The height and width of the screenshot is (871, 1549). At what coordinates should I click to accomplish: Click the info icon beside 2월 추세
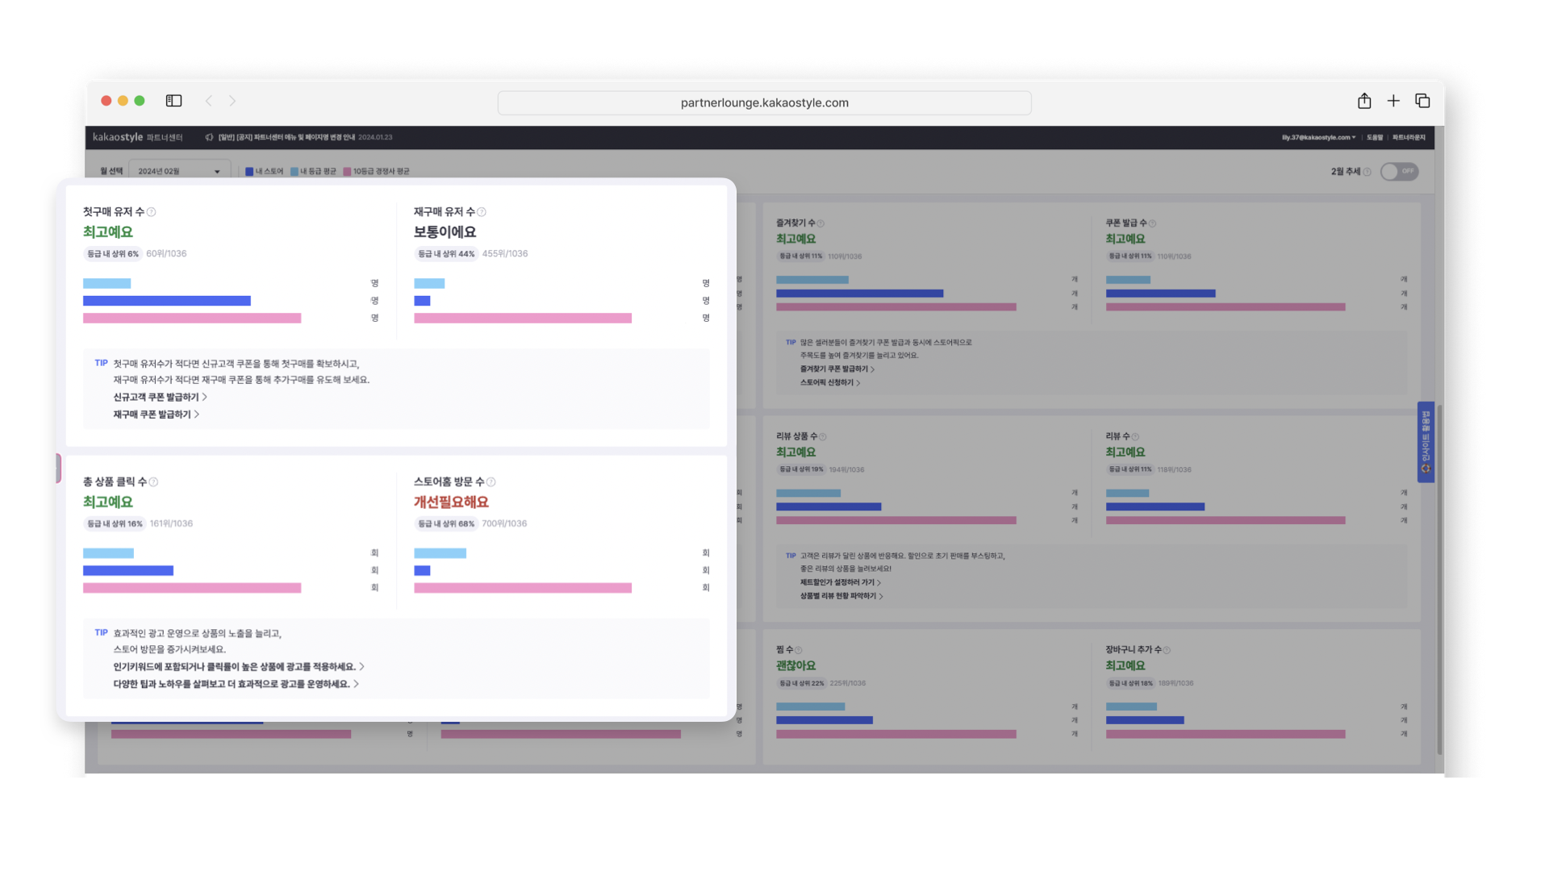pos(1367,172)
